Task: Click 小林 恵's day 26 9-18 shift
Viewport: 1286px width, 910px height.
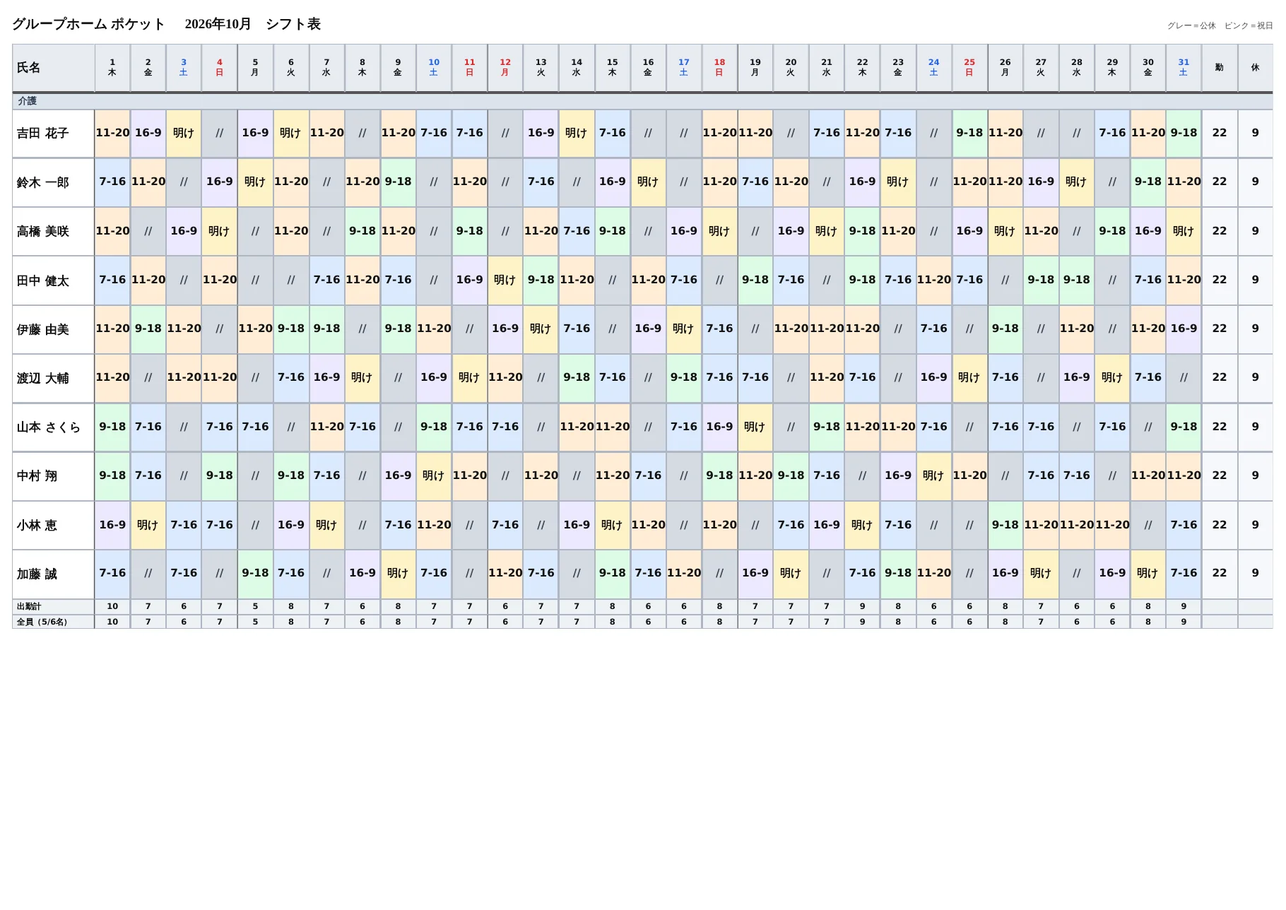Action: pyautogui.click(x=1005, y=525)
